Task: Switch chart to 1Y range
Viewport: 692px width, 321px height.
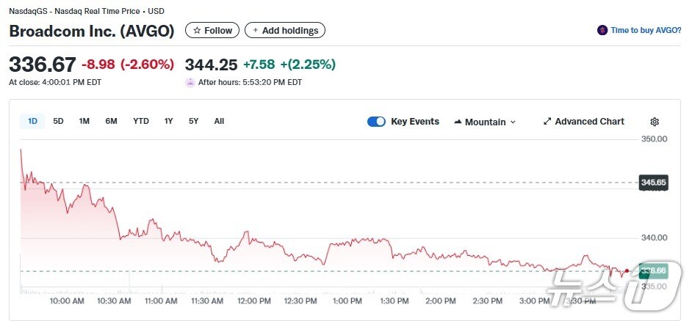Action: click(168, 121)
